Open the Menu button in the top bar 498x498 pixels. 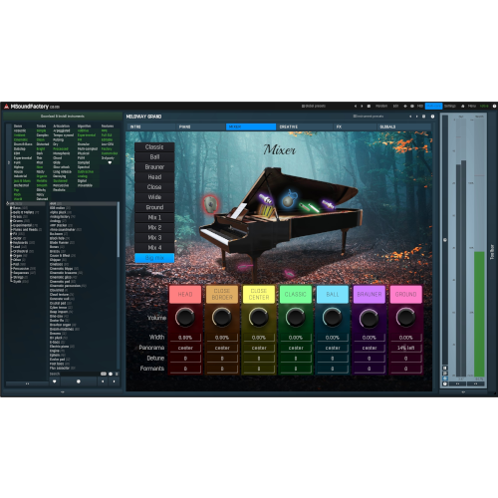coord(472,107)
